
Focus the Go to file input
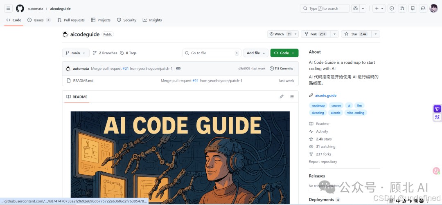pos(212,53)
